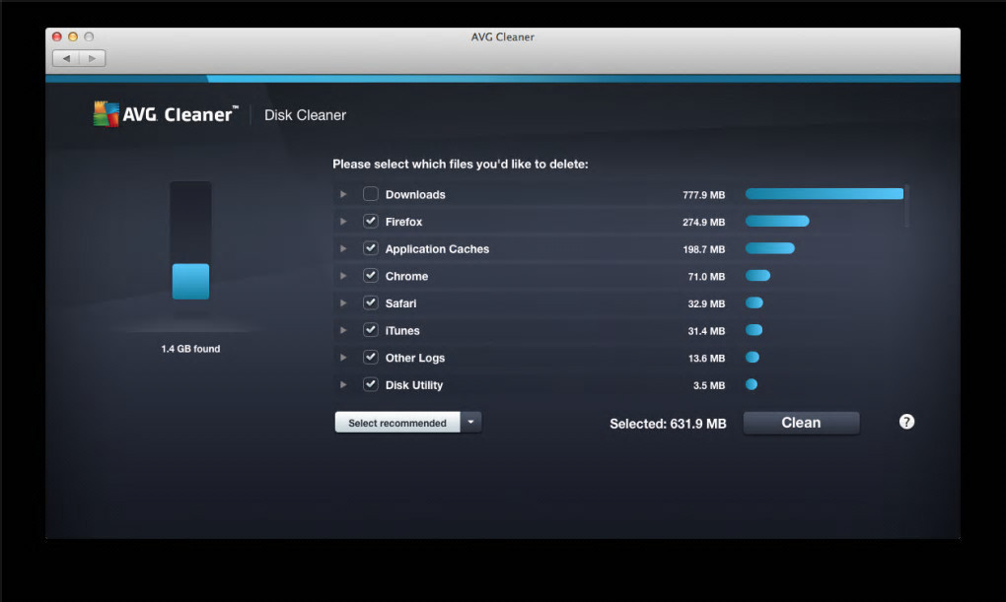Click the 3.5 MB size value
Viewport: 1006px width, 602px height.
click(709, 385)
